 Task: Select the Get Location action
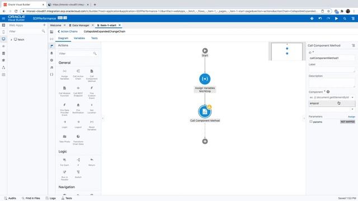(x=92, y=108)
